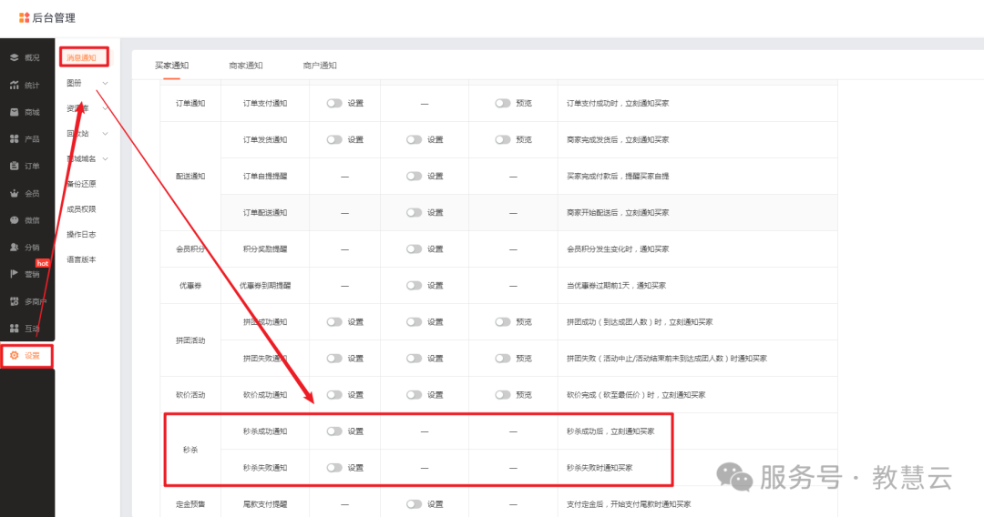This screenshot has width=984, height=517.
Task: Enable the 秒杀成功通知 toggle switch
Action: 334,431
